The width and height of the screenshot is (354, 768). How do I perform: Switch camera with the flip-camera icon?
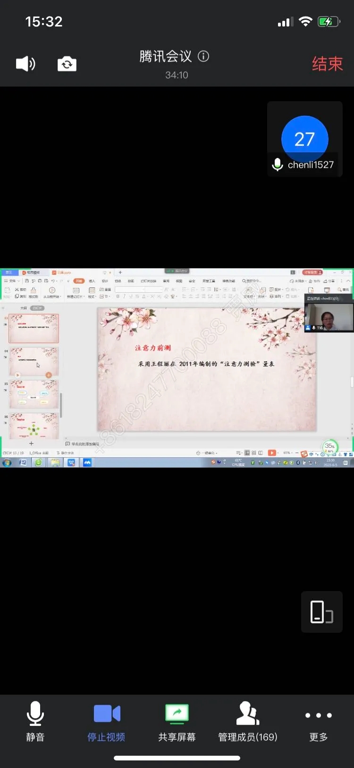pos(67,64)
